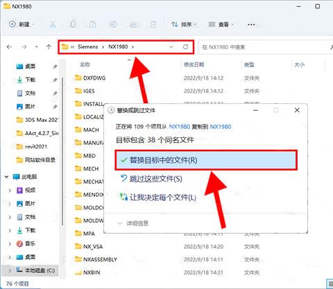Image resolution: width=333 pixels, height=289 pixels.
Task: Select the NX_VSA folder
Action: pyautogui.click(x=89, y=247)
